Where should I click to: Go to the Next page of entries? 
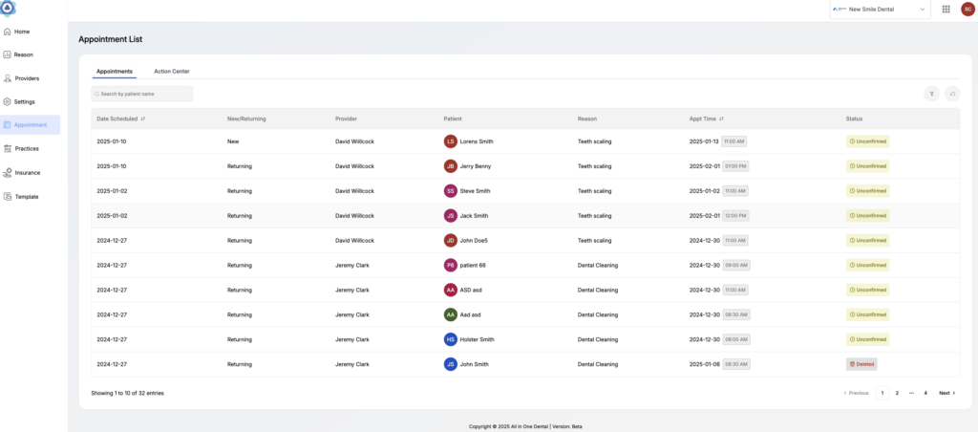[x=946, y=393]
